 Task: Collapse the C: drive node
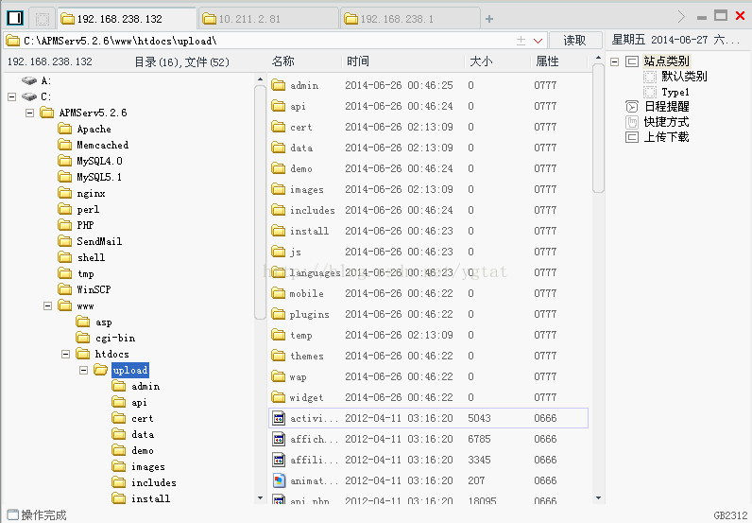(x=12, y=96)
